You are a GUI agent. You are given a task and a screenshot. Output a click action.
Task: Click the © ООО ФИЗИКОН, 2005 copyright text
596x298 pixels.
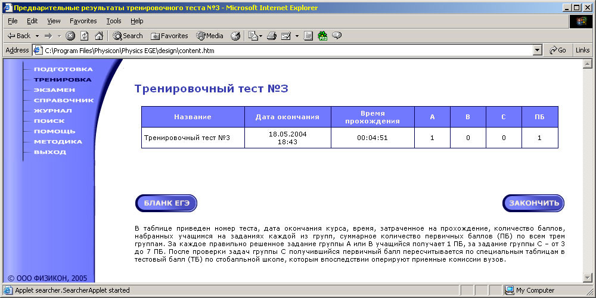tap(48, 278)
